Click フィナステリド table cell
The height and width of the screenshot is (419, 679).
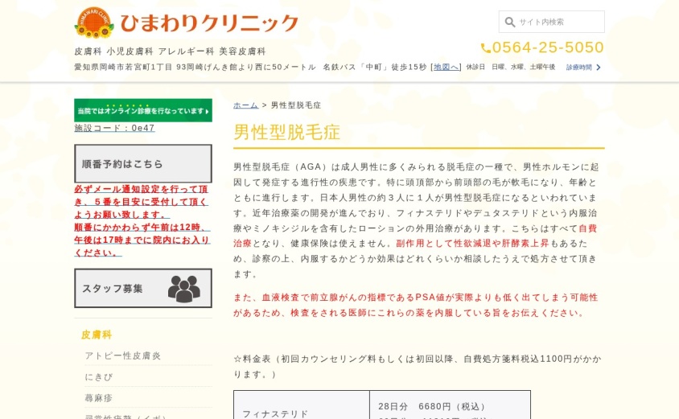(x=302, y=405)
